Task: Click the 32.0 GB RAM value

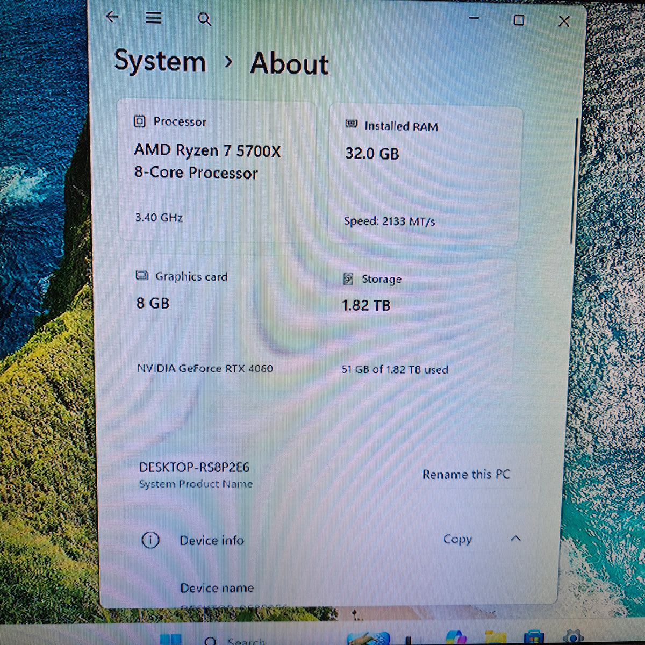Action: click(372, 154)
